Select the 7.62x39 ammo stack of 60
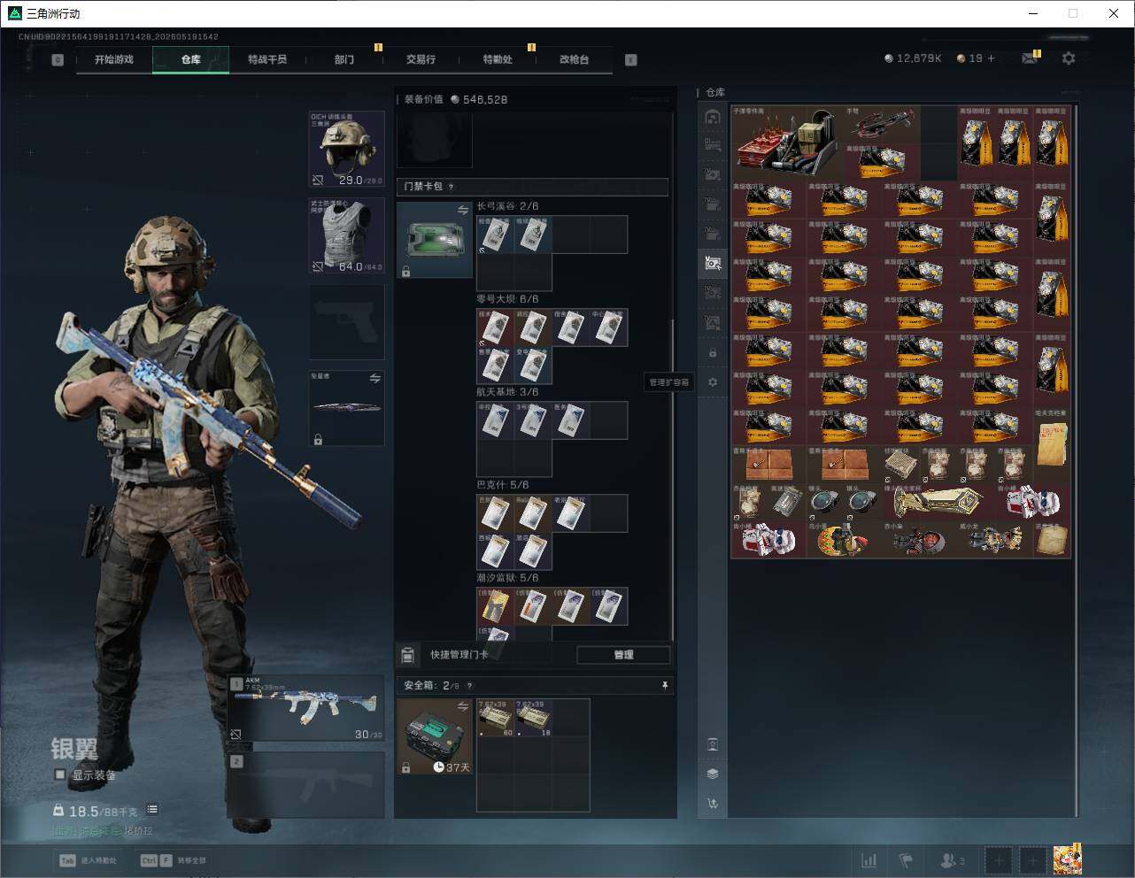This screenshot has height=878, width=1135. pyautogui.click(x=496, y=718)
